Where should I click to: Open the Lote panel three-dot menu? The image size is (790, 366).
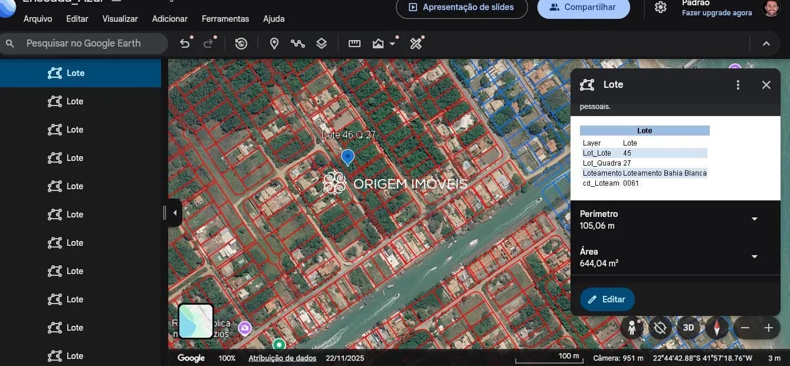click(x=738, y=85)
